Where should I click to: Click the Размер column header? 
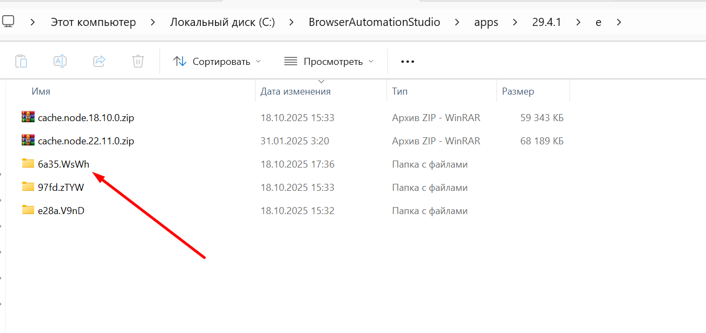click(x=518, y=91)
